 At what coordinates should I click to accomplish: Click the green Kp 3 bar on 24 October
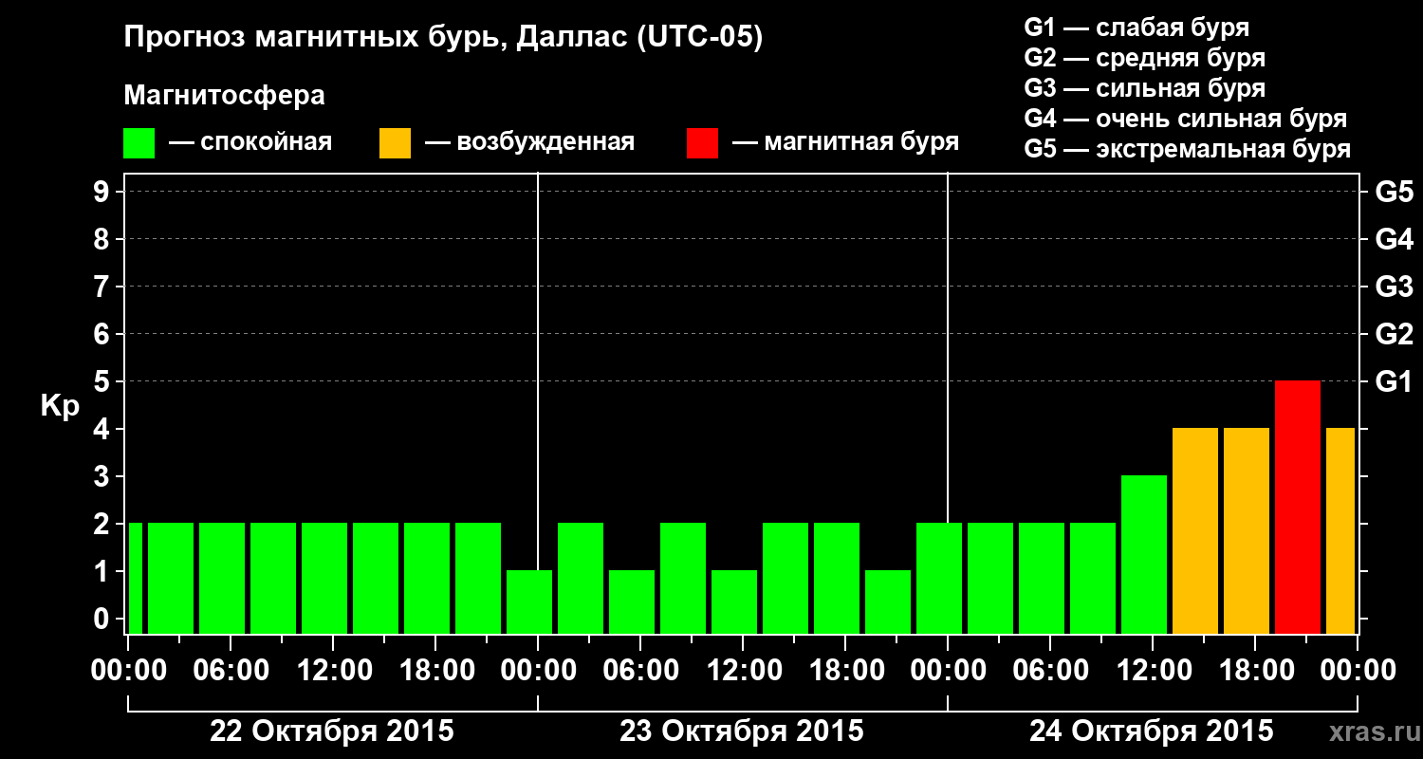tap(1144, 554)
